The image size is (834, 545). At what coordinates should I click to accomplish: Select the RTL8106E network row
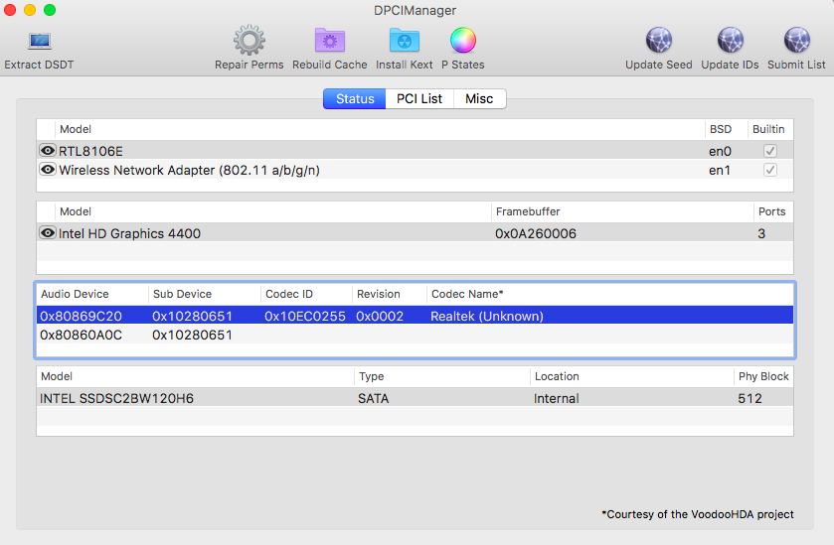415,151
